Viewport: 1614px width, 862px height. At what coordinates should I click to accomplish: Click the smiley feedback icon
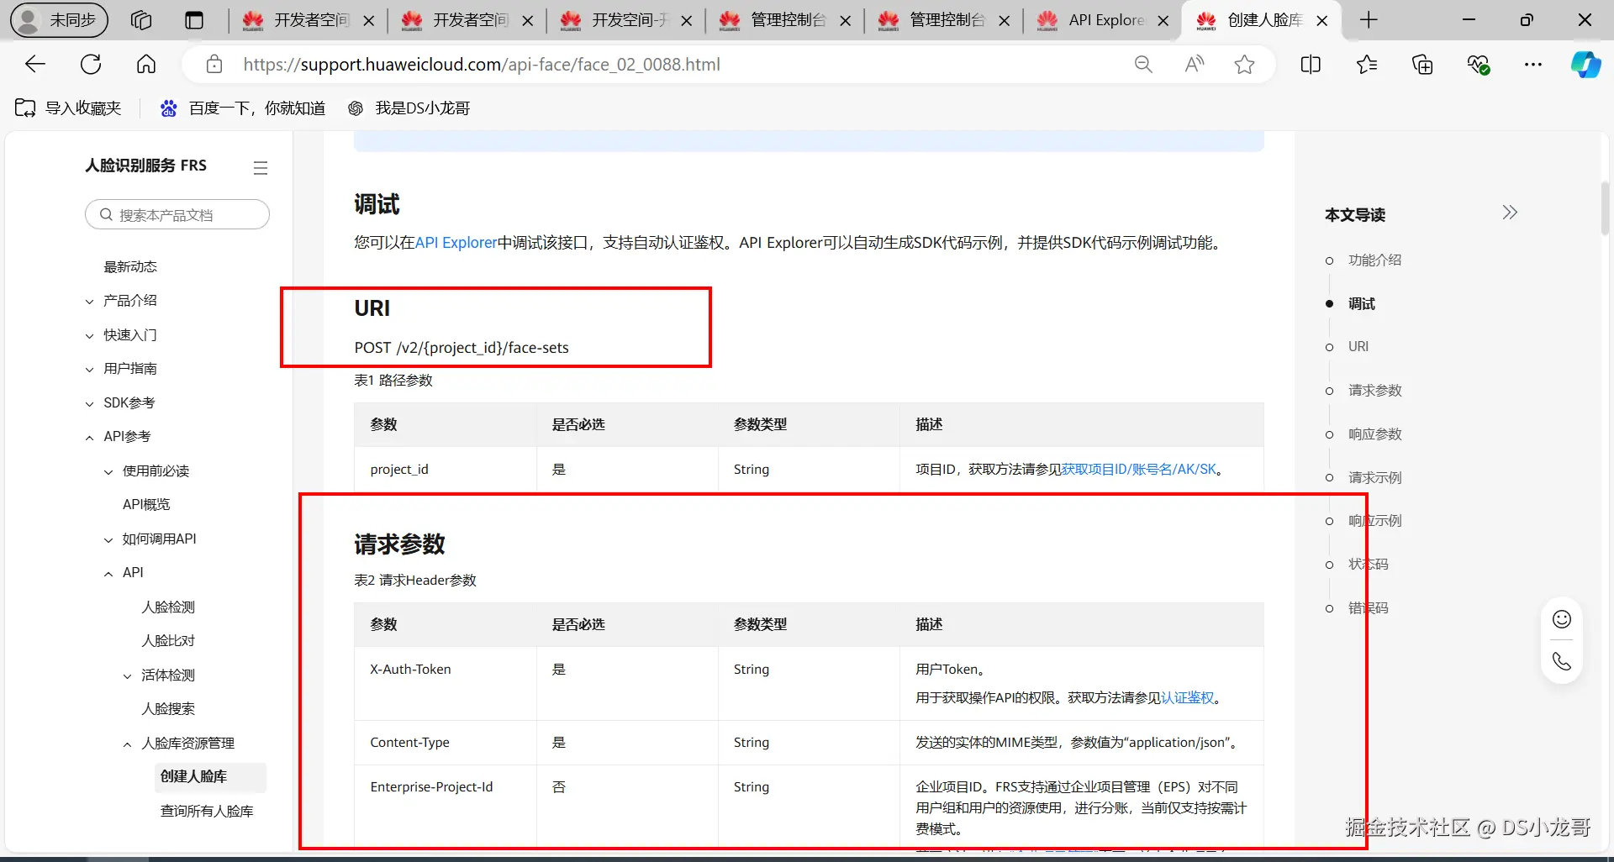tap(1562, 619)
